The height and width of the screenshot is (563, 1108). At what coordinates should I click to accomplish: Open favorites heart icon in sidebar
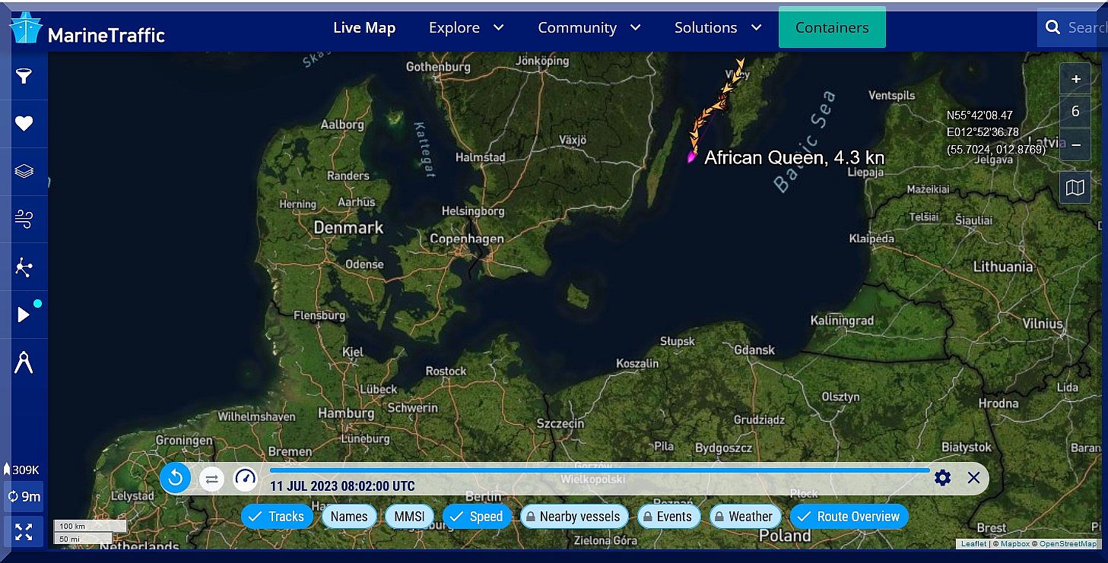[x=24, y=124]
